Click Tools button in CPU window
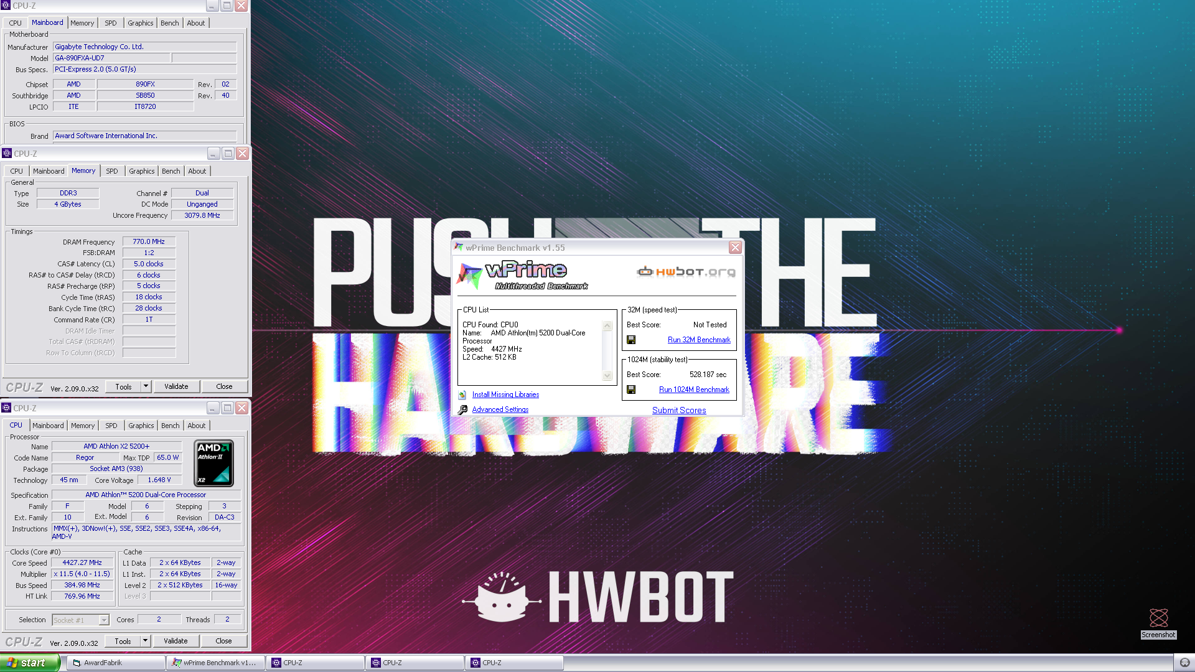This screenshot has height=672, width=1195. pos(123,641)
